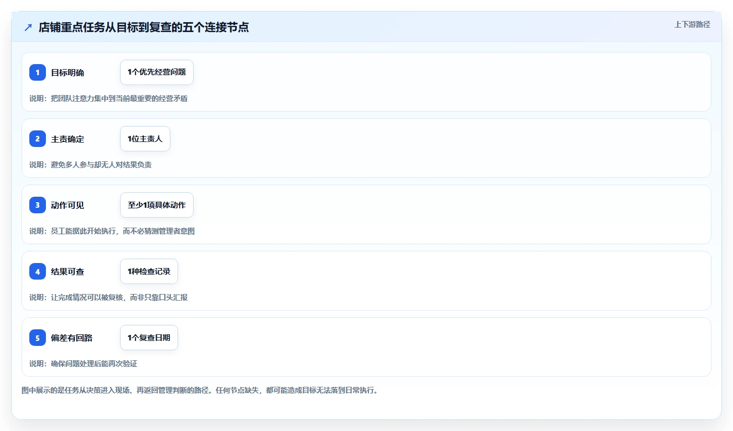
Task: Select the 至少1项具体动作 chip
Action: pyautogui.click(x=157, y=205)
